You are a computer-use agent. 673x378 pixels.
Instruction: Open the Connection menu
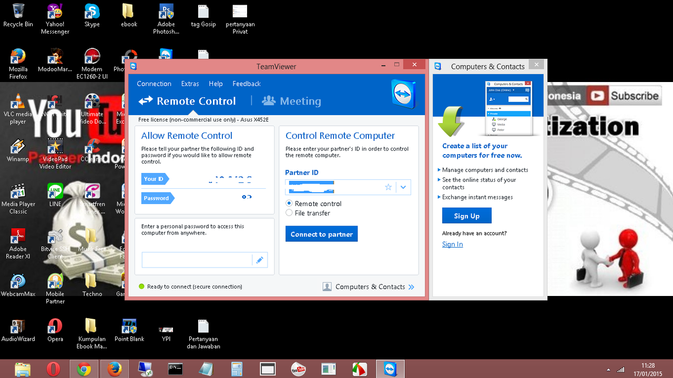[154, 84]
